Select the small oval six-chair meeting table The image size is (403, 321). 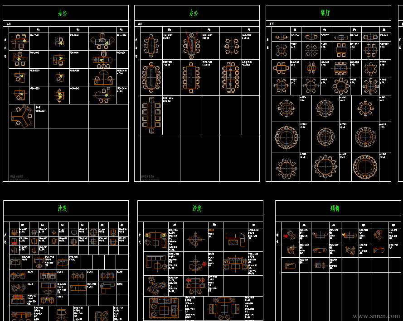pos(232,46)
